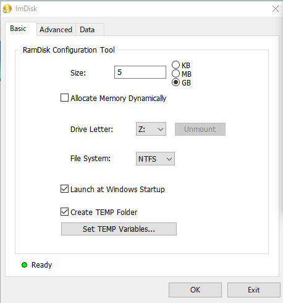Open the Drive Letter dropdown showing Z:
This screenshot has width=283, height=303.
[151, 129]
